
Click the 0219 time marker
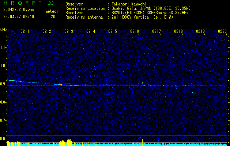click(x=200, y=31)
